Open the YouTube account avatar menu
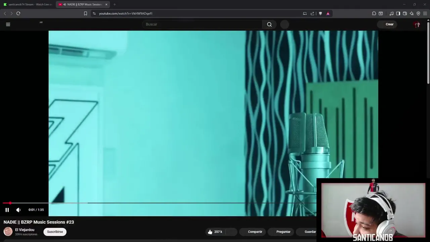Viewport: 430px width, 242px height. click(x=417, y=24)
